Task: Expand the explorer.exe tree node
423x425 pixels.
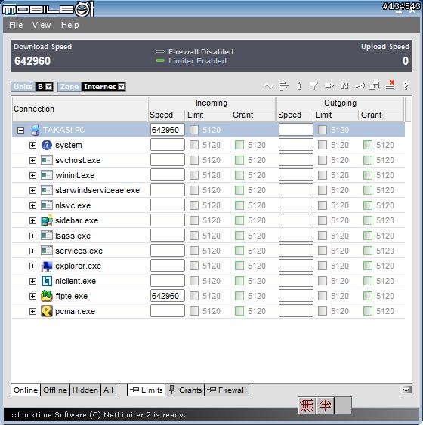Action: pyautogui.click(x=32, y=266)
